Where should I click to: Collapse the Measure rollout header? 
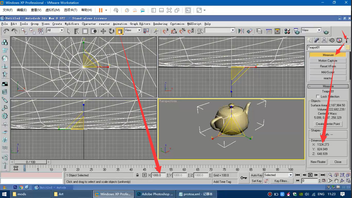point(328,86)
